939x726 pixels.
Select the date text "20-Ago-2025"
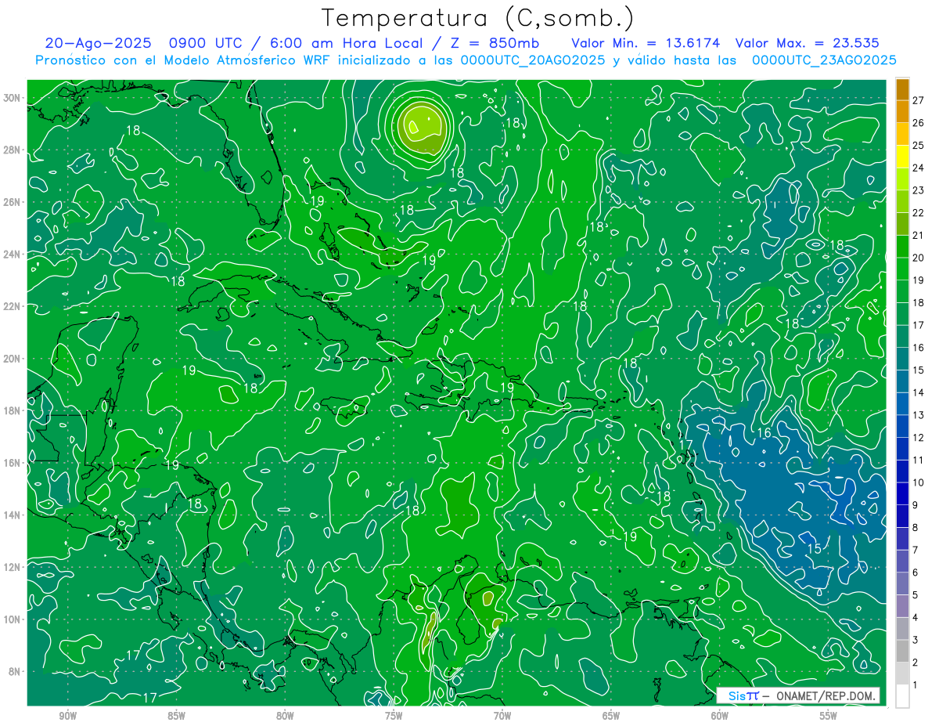pos(100,43)
